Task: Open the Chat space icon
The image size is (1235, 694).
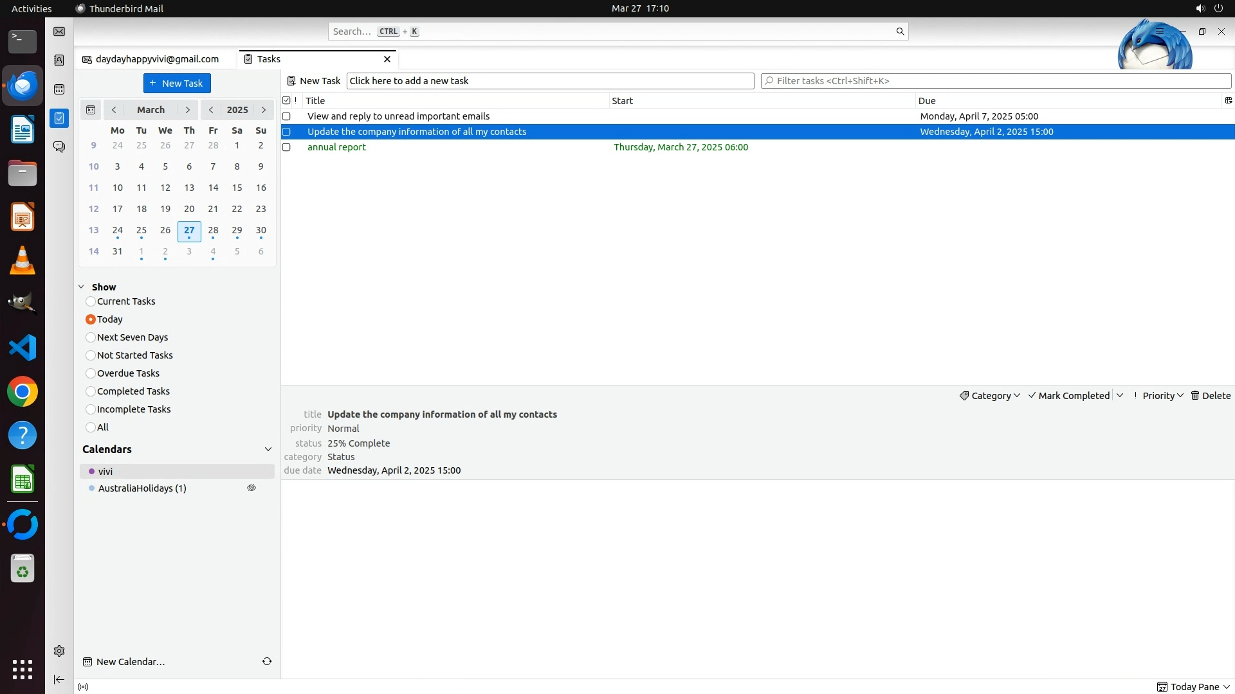Action: 59,147
